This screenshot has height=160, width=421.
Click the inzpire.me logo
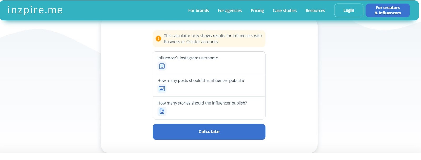[35, 10]
